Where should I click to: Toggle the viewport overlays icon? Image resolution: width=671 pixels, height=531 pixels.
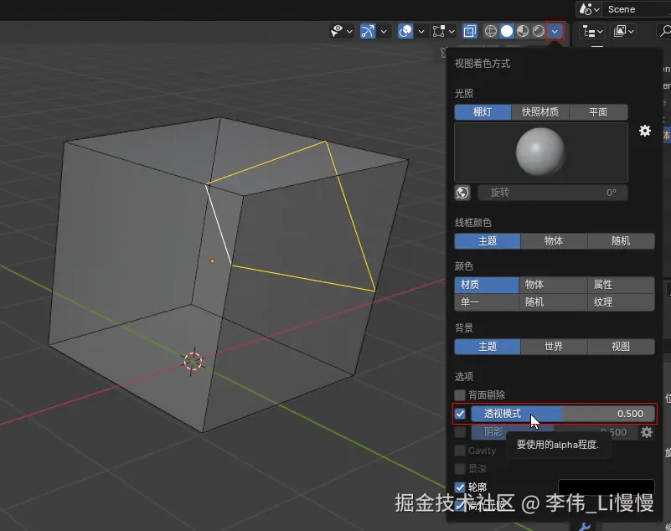click(405, 31)
